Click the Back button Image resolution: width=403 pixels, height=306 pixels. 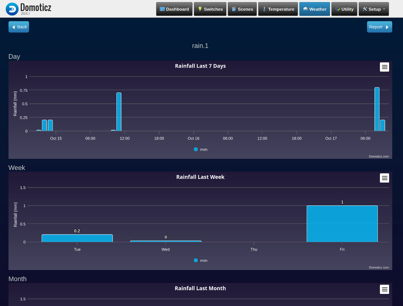[19, 27]
